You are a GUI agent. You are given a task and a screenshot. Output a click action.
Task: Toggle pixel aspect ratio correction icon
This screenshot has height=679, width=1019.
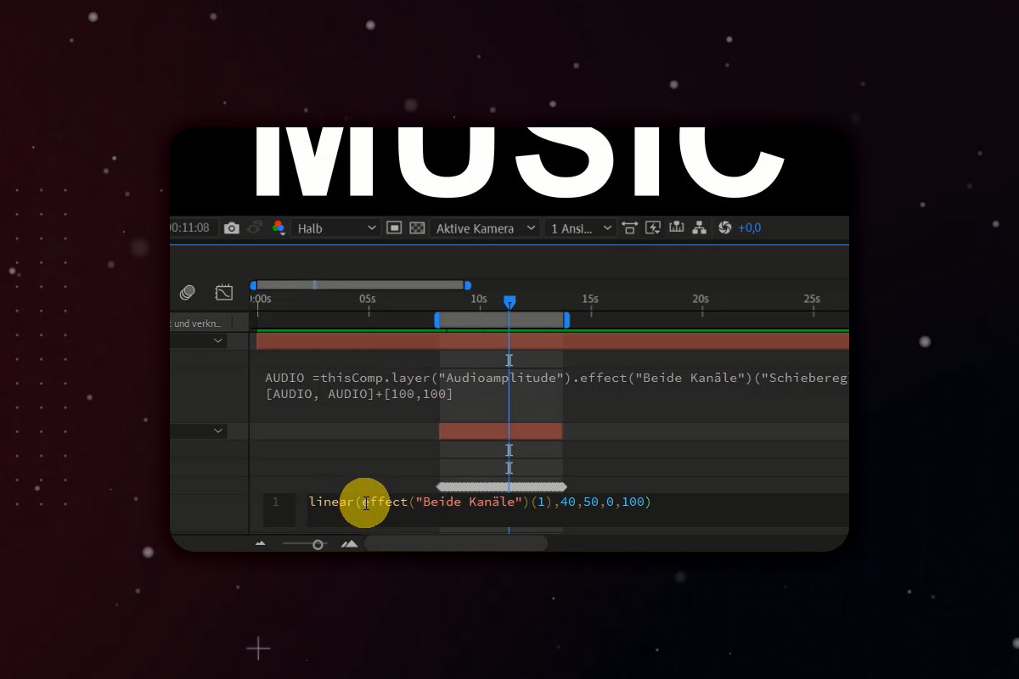pos(630,227)
